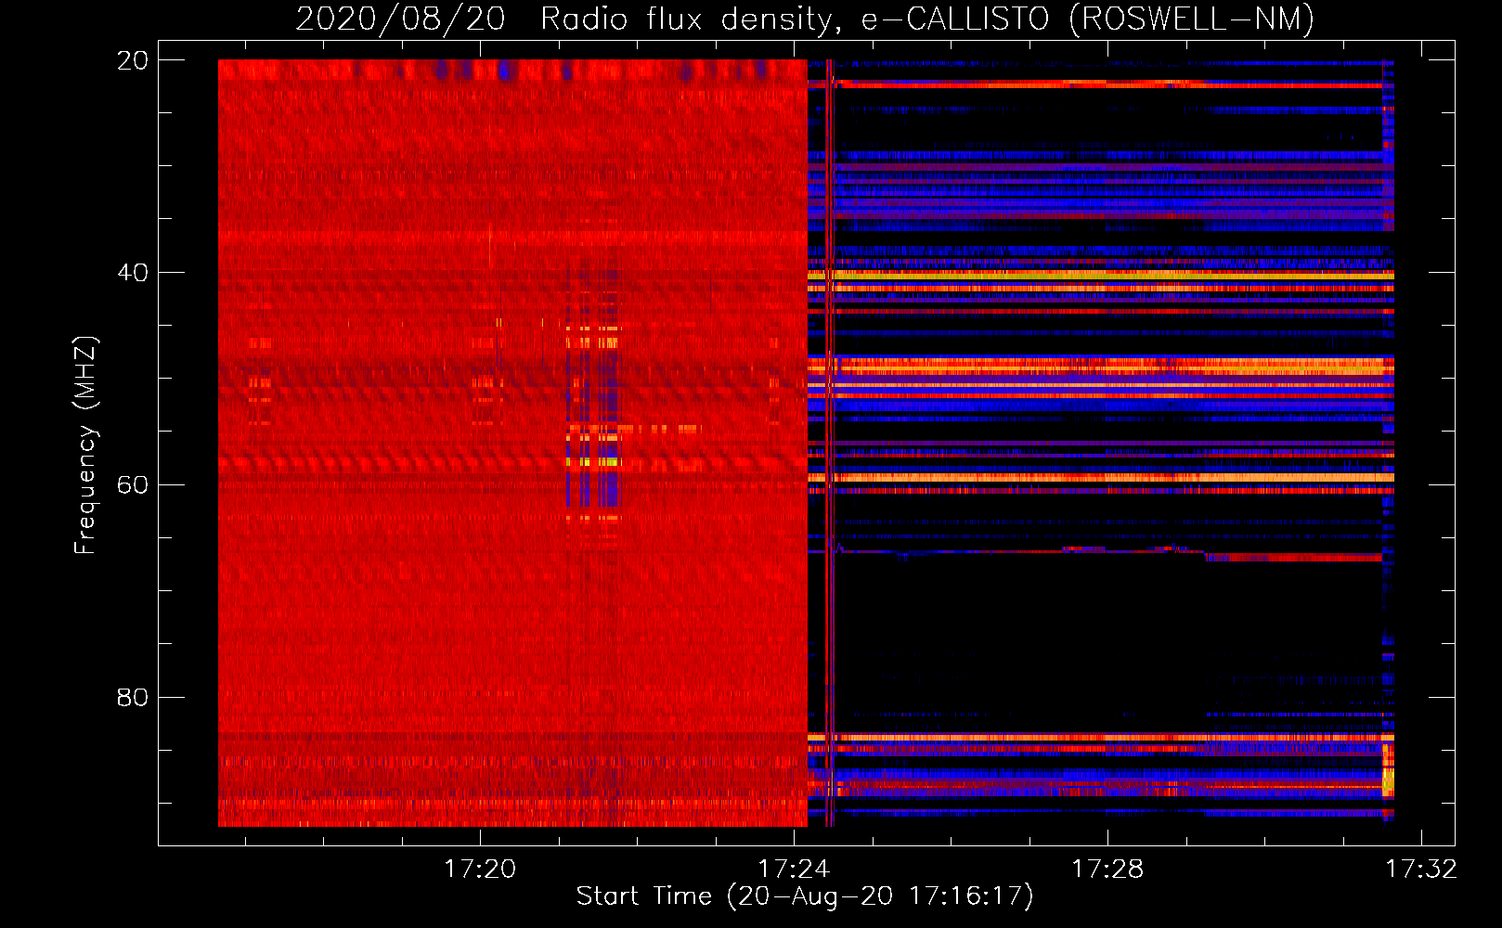Screen dimensions: 1502x928
Task: Click the 80 MHz frequency tick label
Action: click(x=132, y=698)
